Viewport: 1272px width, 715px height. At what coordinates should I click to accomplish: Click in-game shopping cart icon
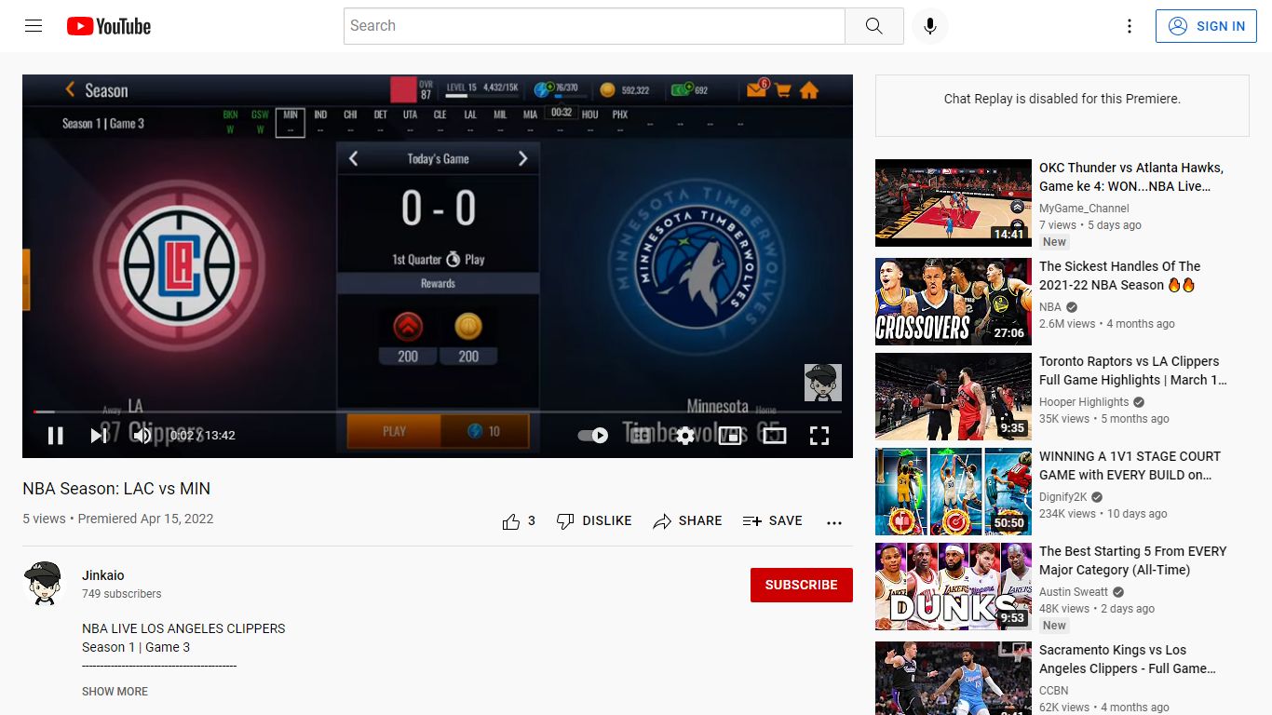click(x=783, y=90)
